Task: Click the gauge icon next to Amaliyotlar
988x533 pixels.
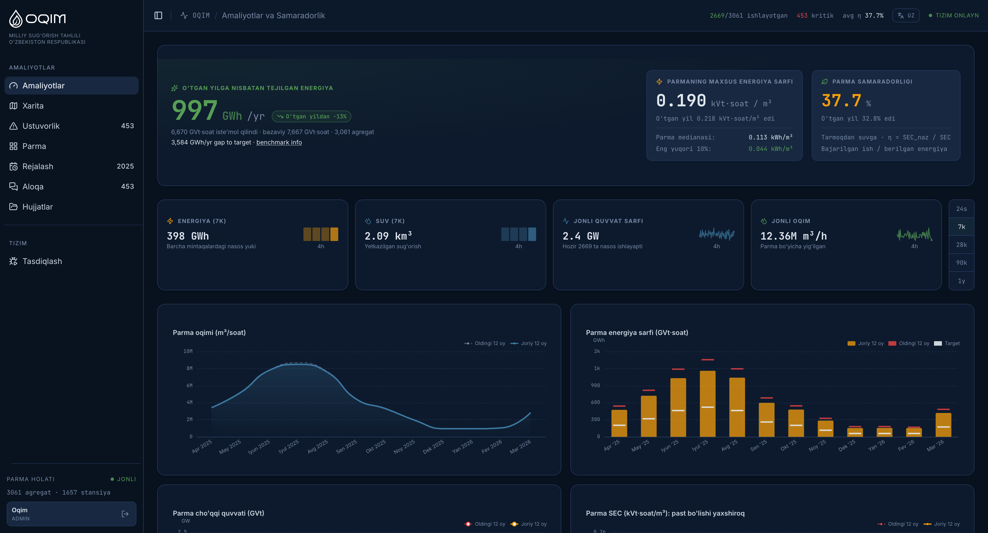Action: [13, 86]
